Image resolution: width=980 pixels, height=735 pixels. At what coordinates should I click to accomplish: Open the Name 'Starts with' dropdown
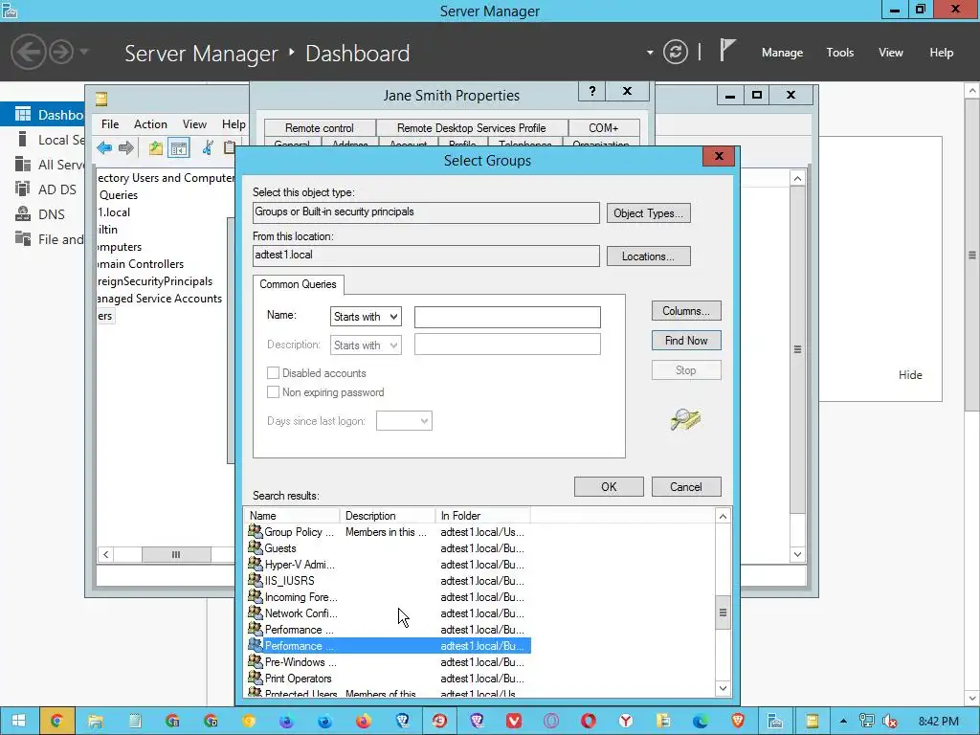[366, 316]
